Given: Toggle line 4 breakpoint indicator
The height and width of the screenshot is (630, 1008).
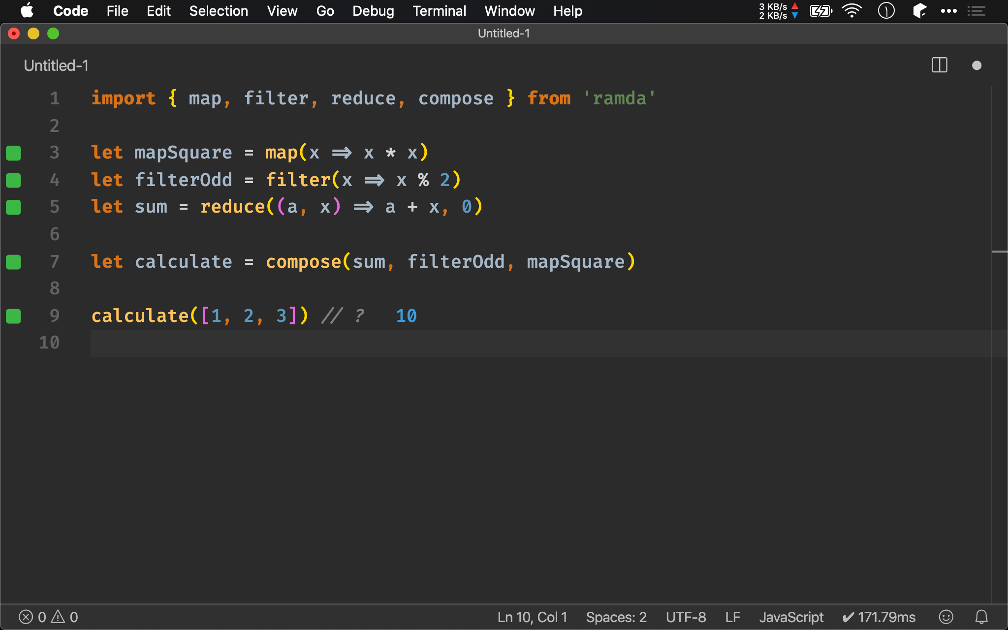Looking at the screenshot, I should click(x=13, y=179).
